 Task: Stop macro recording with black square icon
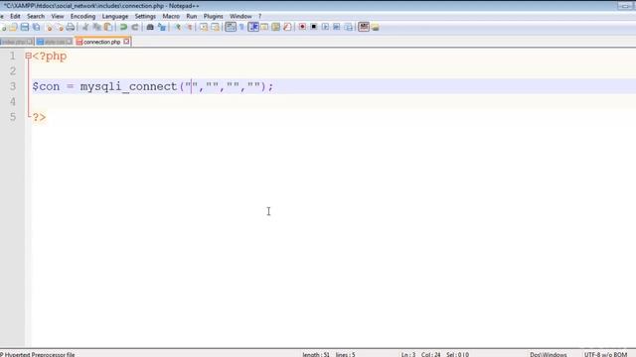coord(314,27)
